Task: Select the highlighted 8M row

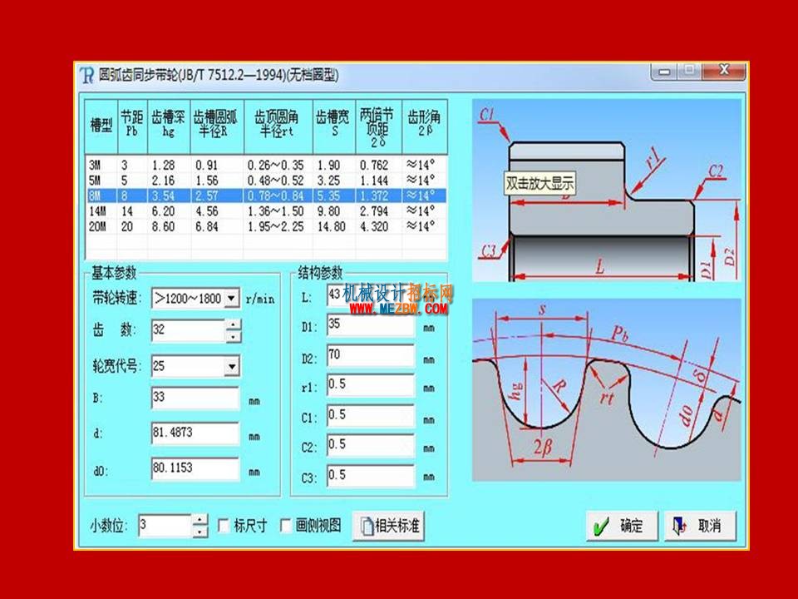Action: click(266, 196)
